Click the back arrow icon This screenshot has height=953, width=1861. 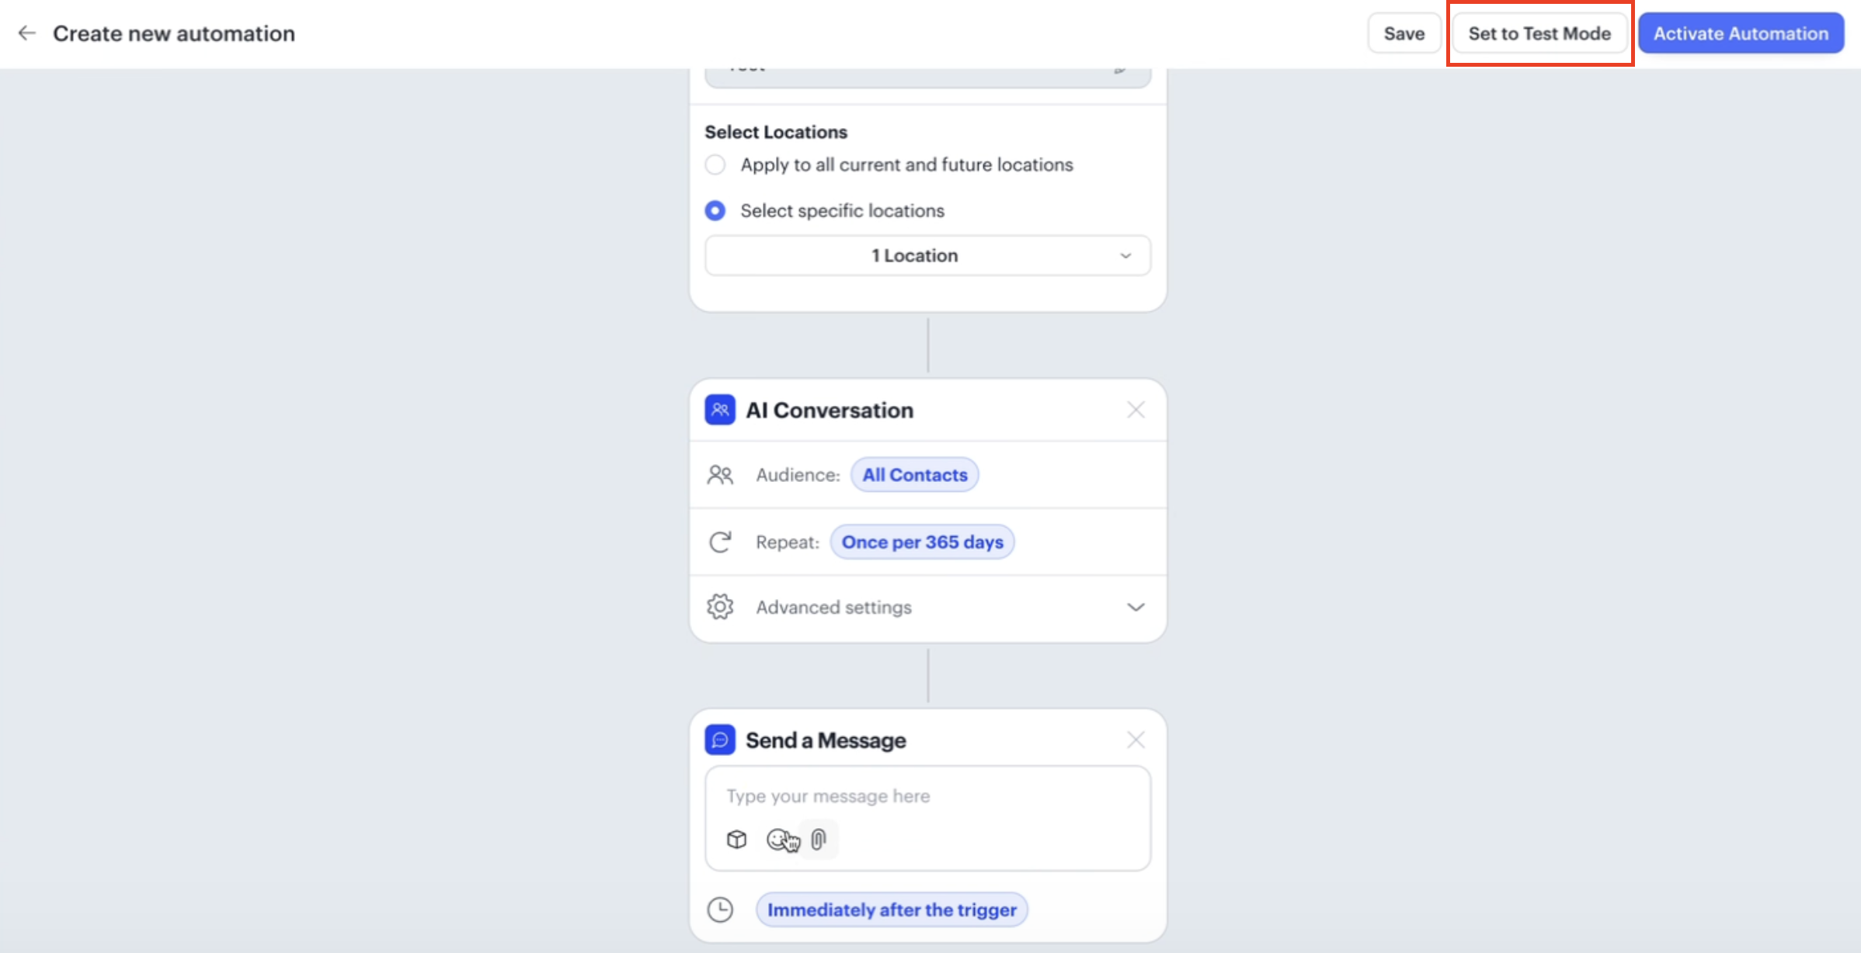[x=27, y=33]
